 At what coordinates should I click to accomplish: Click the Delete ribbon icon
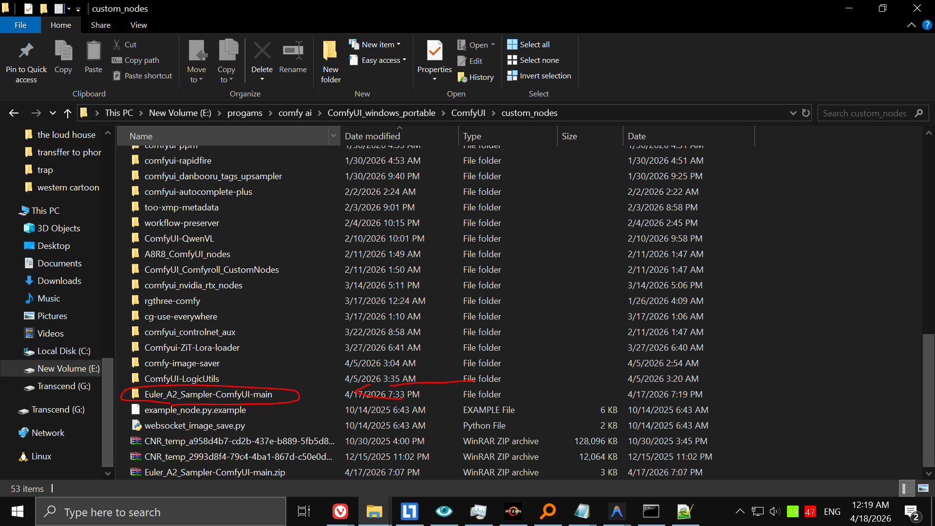[x=262, y=51]
